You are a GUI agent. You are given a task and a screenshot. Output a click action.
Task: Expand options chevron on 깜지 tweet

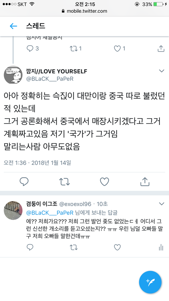point(162,71)
